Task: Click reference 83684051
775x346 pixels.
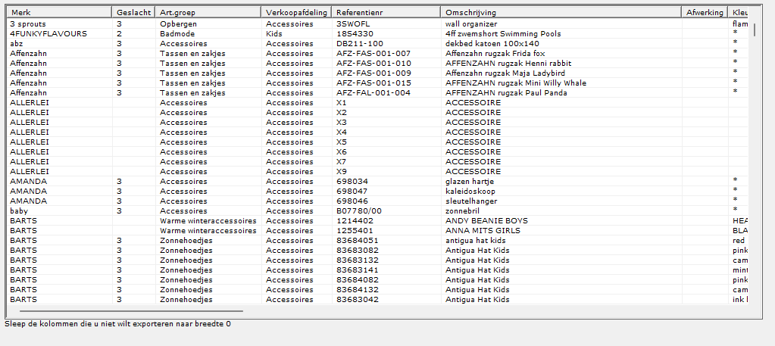Action: coord(358,241)
